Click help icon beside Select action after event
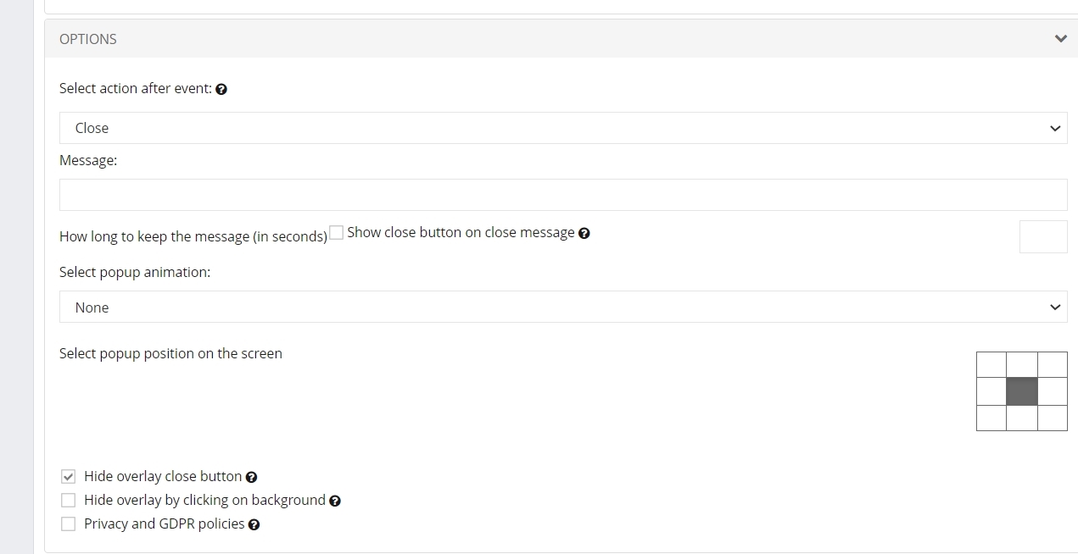 coord(221,89)
